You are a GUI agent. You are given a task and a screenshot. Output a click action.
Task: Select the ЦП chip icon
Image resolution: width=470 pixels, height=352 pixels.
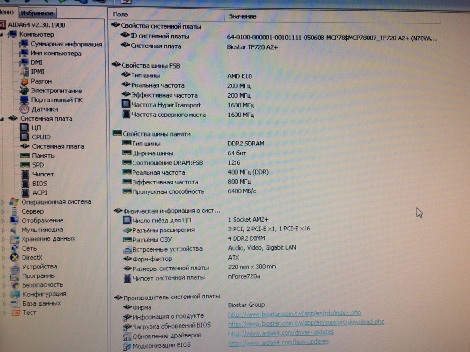24,128
